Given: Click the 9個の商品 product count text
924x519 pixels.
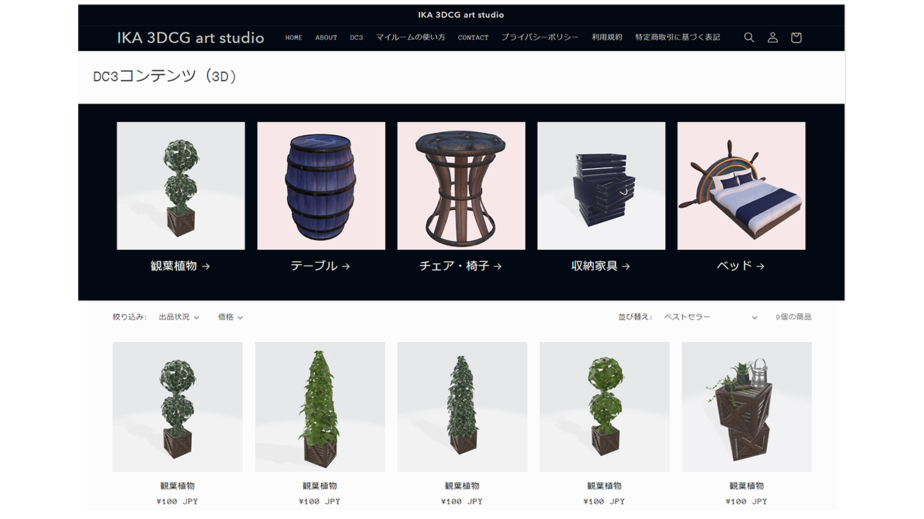Looking at the screenshot, I should [x=793, y=317].
